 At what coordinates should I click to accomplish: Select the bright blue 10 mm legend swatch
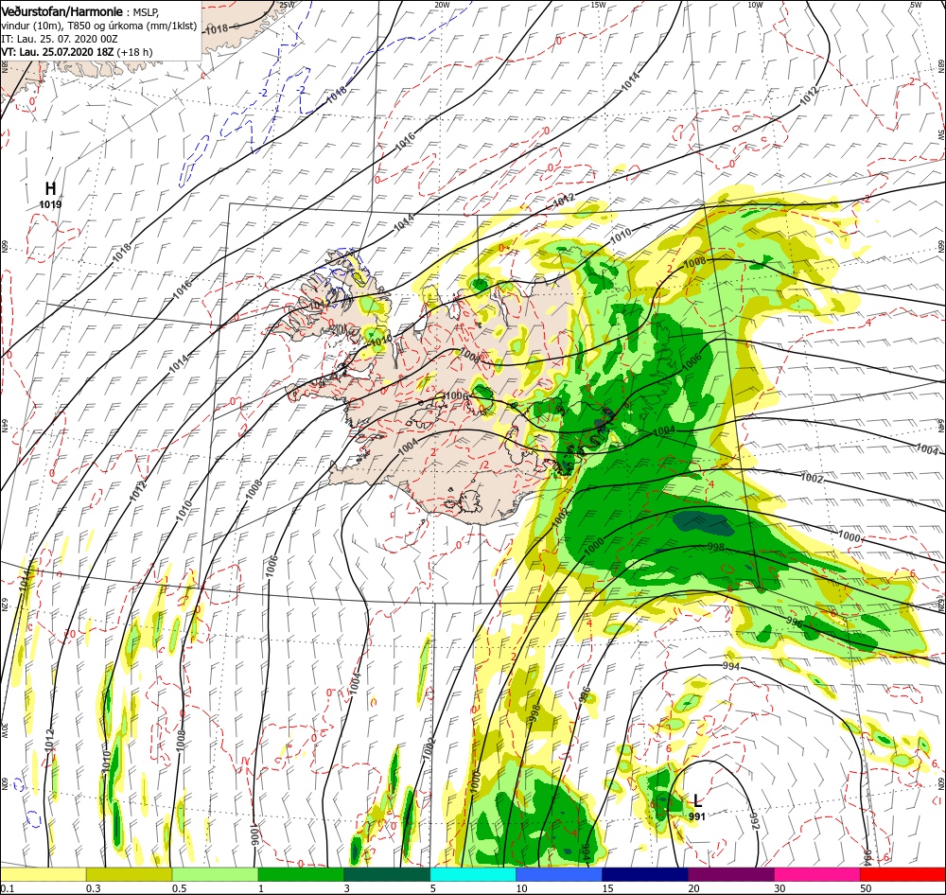click(559, 875)
